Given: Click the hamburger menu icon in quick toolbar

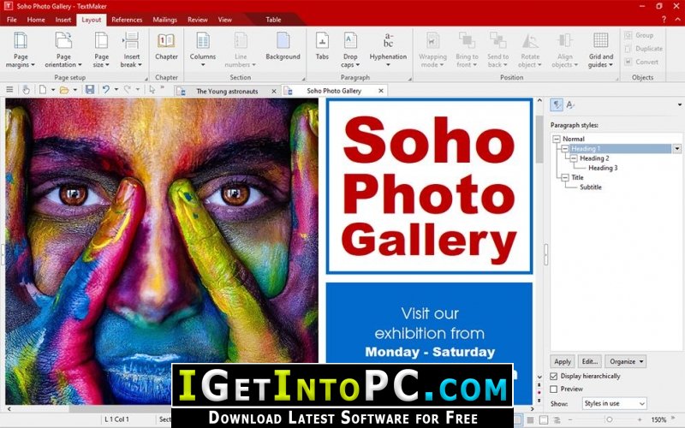Looking at the screenshot, I should [x=9, y=90].
